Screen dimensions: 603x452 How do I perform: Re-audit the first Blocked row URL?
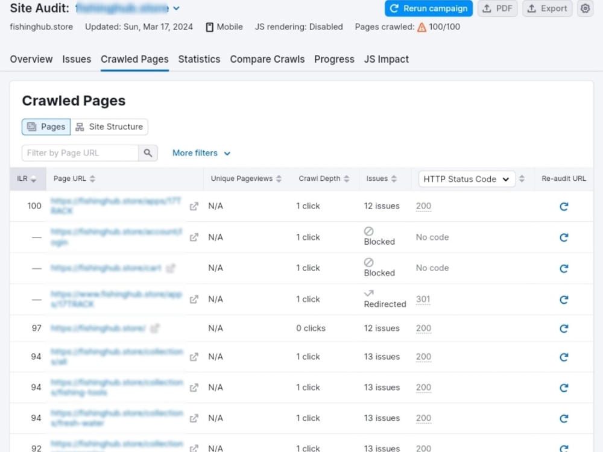[564, 237]
